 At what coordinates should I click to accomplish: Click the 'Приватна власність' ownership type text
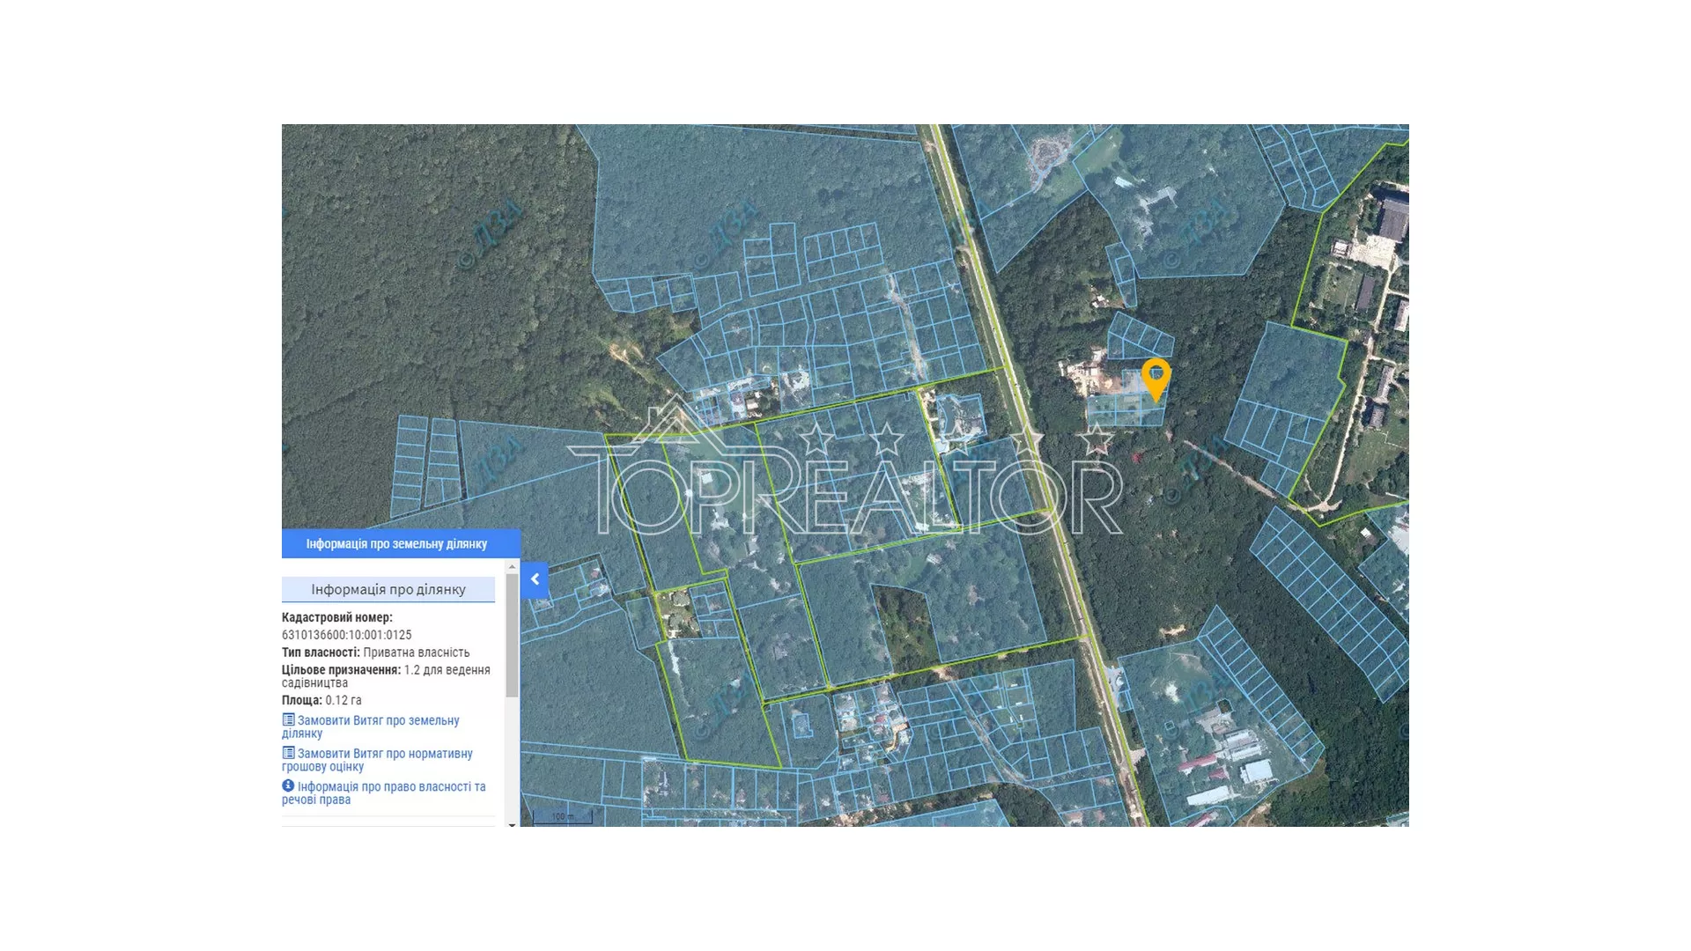416,652
